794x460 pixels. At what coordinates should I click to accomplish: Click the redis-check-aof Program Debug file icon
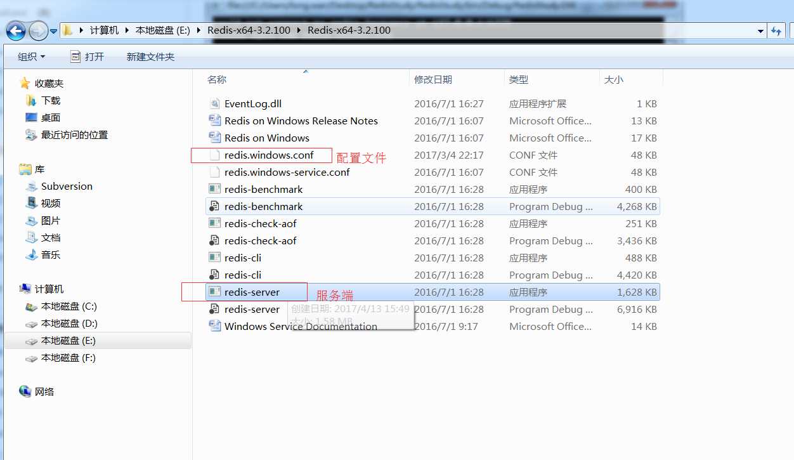(x=214, y=240)
